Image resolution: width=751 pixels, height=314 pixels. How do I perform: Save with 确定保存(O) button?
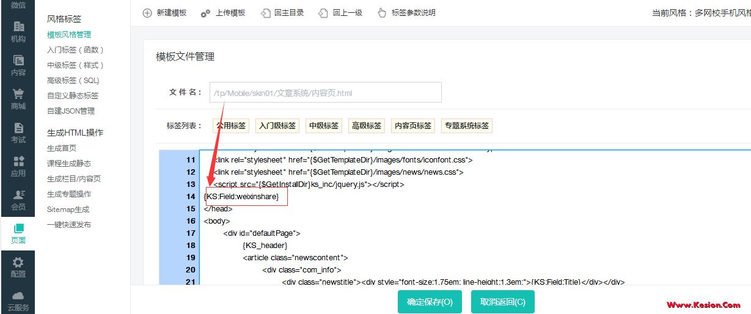[x=430, y=302]
